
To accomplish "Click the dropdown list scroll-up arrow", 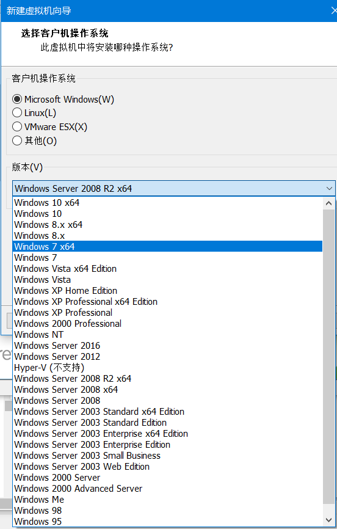I will click(328, 203).
